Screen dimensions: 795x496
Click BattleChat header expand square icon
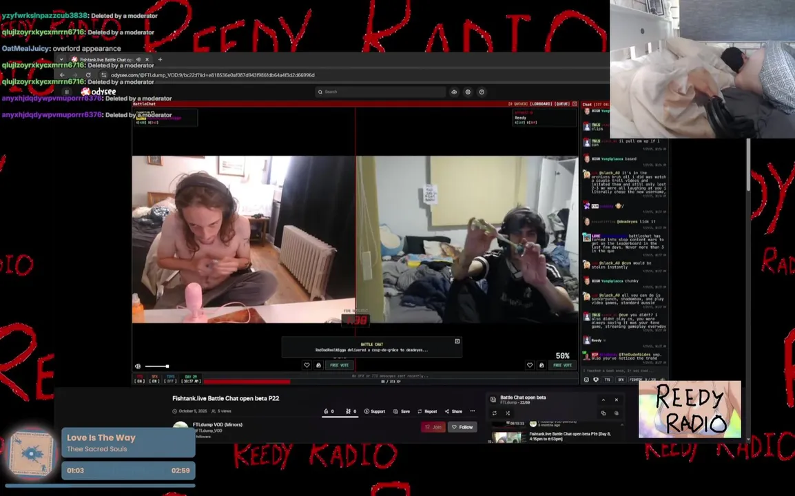[575, 104]
